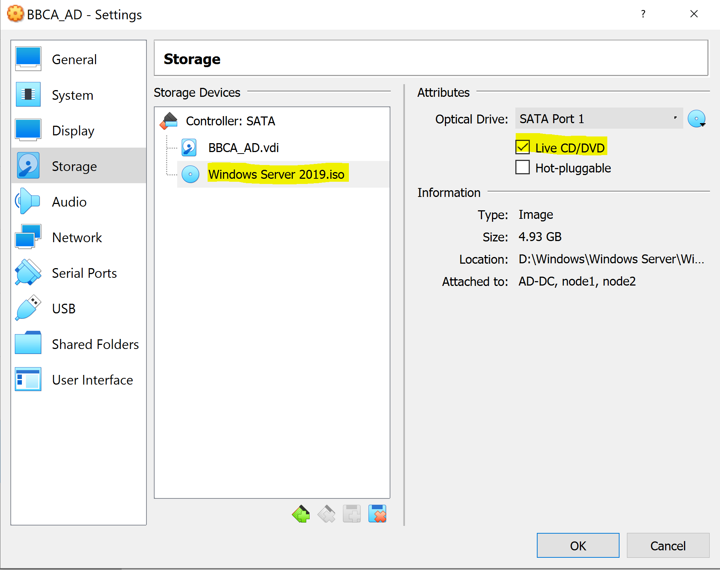
Task: Click the Attached to value AD-DC, node1, node2
Action: (x=577, y=281)
